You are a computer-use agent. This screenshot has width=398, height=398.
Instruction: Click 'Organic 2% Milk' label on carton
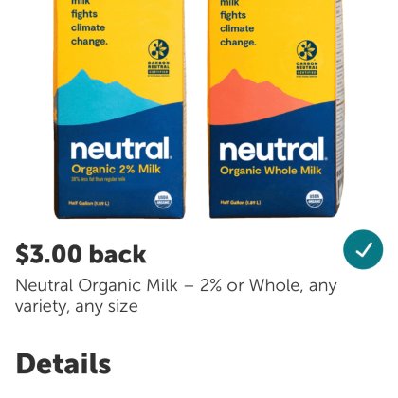pyautogui.click(x=116, y=170)
